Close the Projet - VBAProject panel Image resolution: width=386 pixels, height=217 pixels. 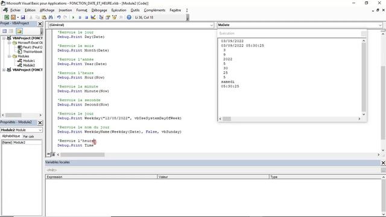40,24
